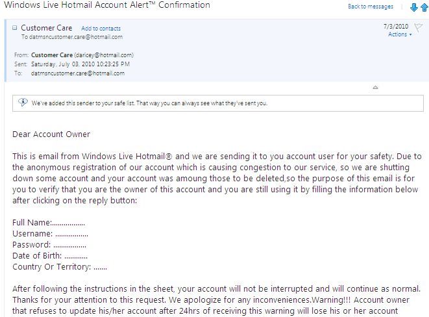
Task: Click the email subject title
Action: [x=107, y=5]
